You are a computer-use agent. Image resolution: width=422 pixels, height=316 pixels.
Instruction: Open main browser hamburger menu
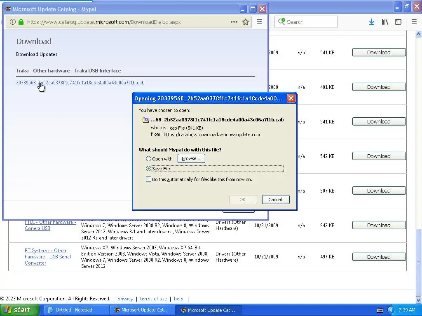(414, 22)
